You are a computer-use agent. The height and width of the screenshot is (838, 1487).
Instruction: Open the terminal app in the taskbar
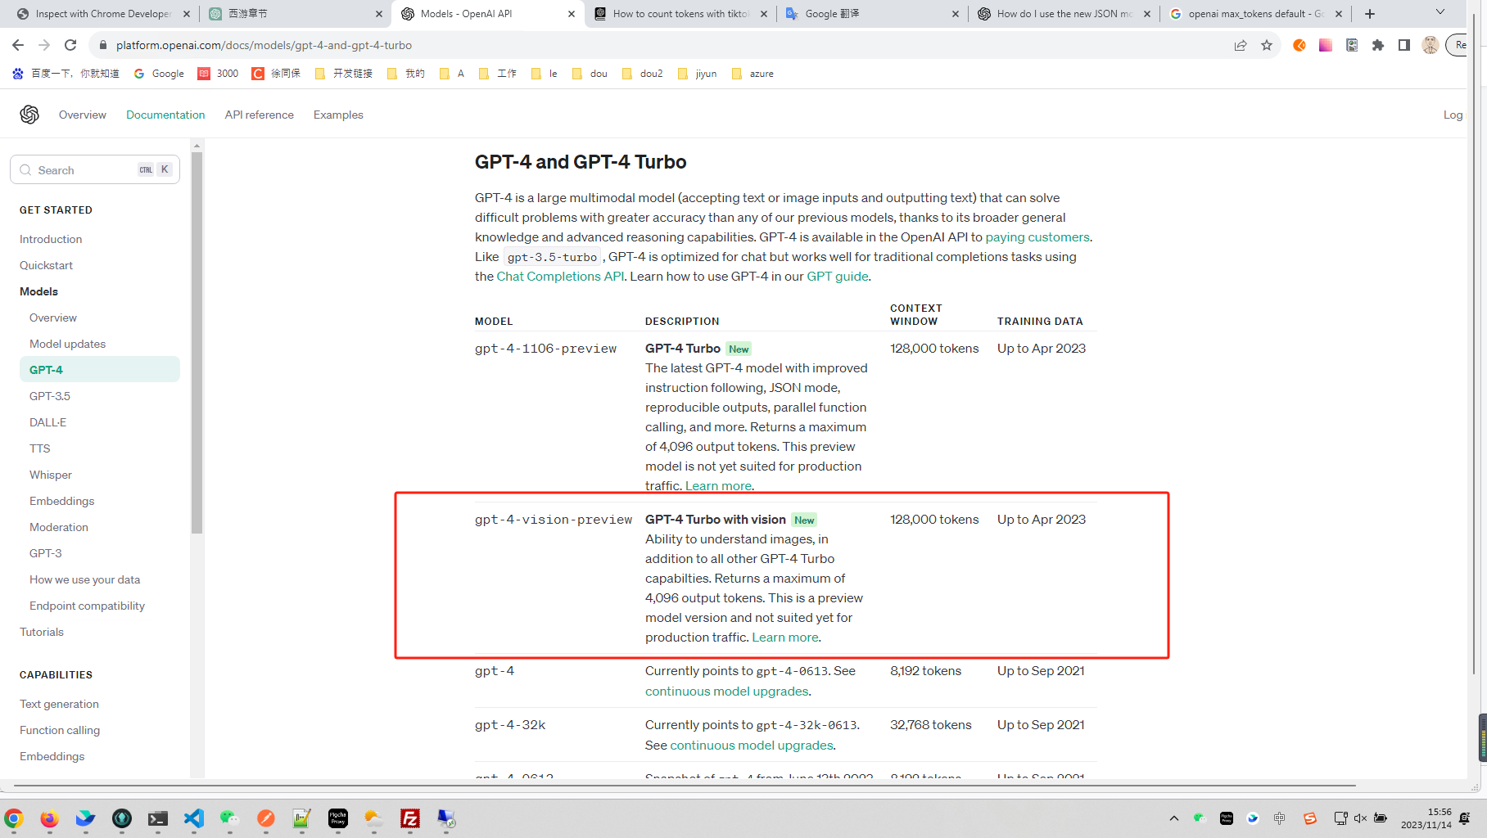point(158,818)
